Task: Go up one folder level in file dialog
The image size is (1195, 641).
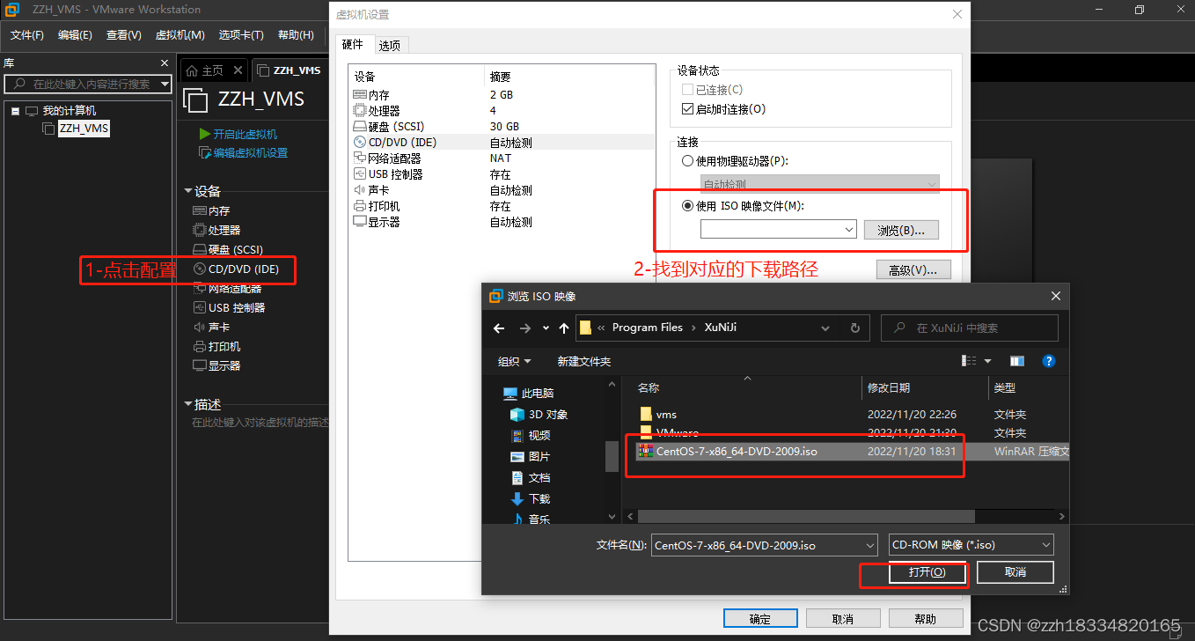Action: coord(564,328)
